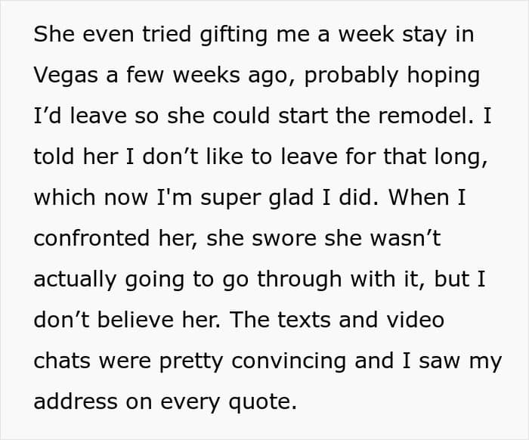Click the word "actually"

(75, 279)
